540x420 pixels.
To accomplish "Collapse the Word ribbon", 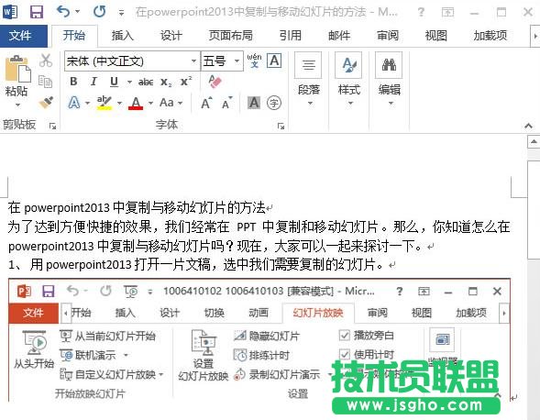I will coord(528,126).
